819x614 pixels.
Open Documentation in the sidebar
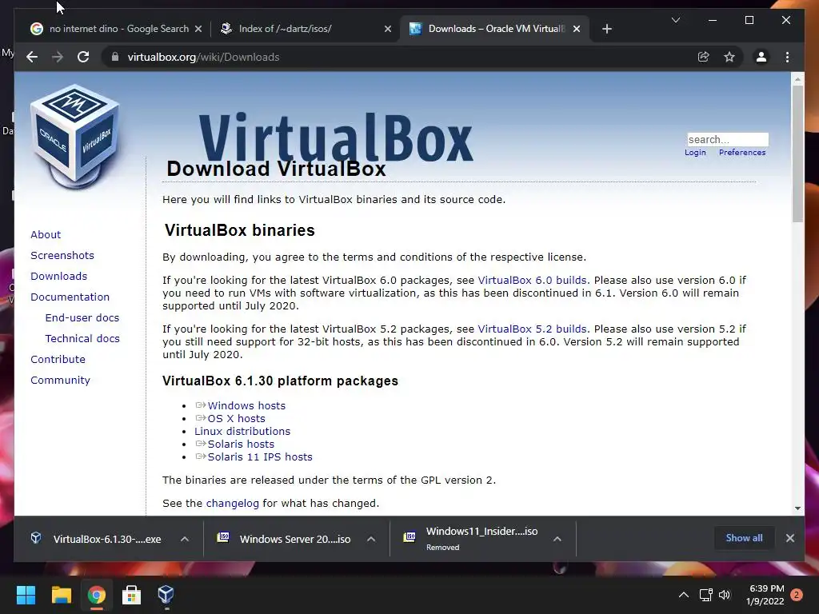(70, 297)
